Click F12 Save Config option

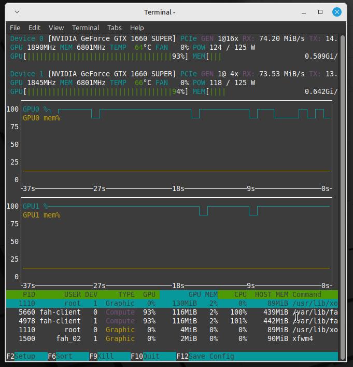[x=205, y=356]
